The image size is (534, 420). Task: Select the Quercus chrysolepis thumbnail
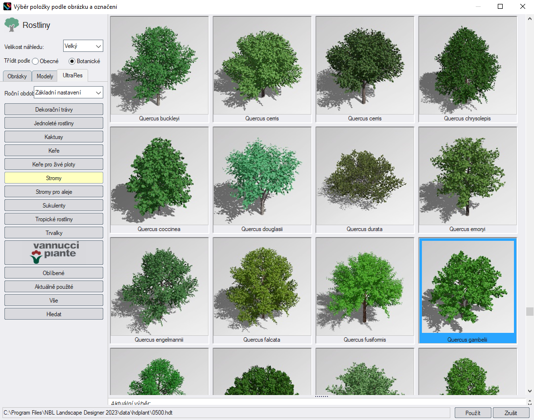[x=467, y=69]
